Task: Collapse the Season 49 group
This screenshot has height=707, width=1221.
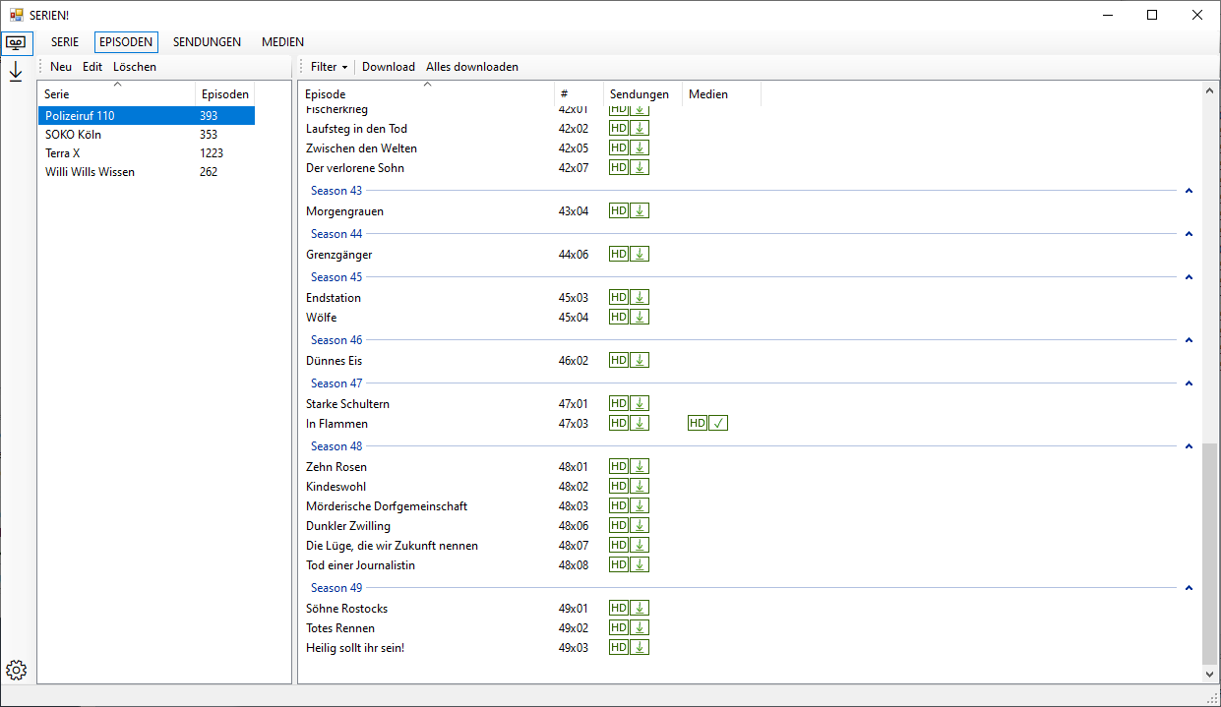Action: point(1189,588)
